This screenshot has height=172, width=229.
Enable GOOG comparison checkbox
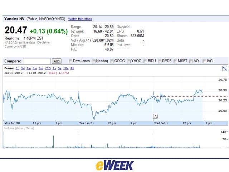point(112,61)
